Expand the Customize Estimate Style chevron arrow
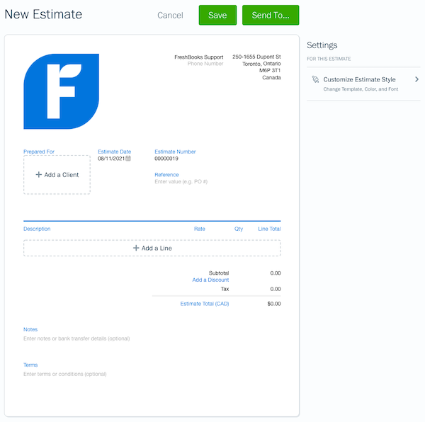Viewport: 425px width, 422px height. point(416,80)
